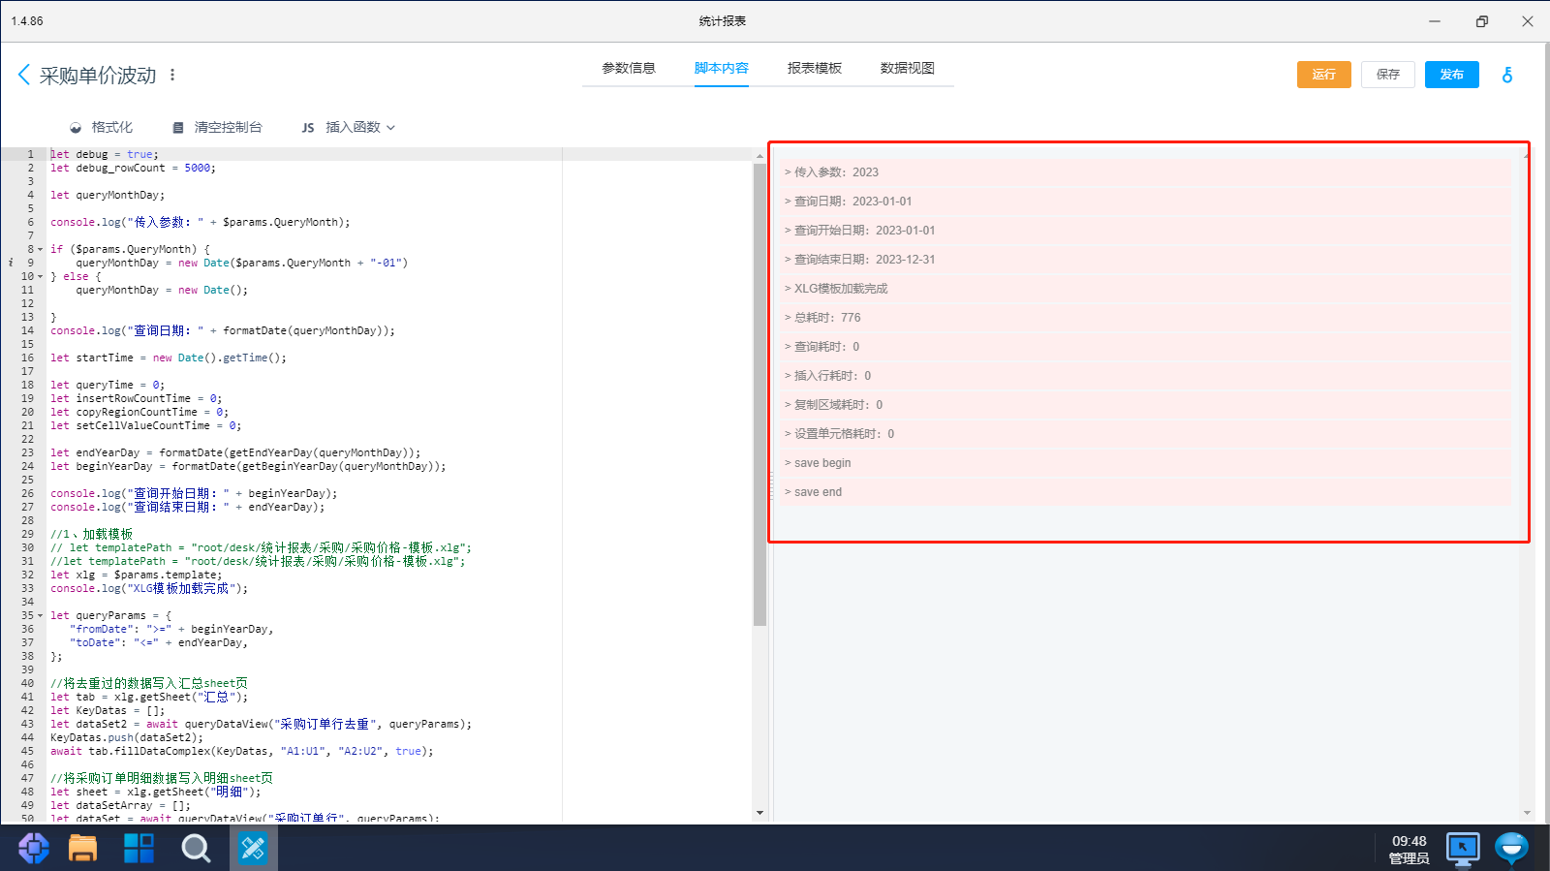
Task: Click the 清空控制台 clear console icon
Action: coord(178,128)
